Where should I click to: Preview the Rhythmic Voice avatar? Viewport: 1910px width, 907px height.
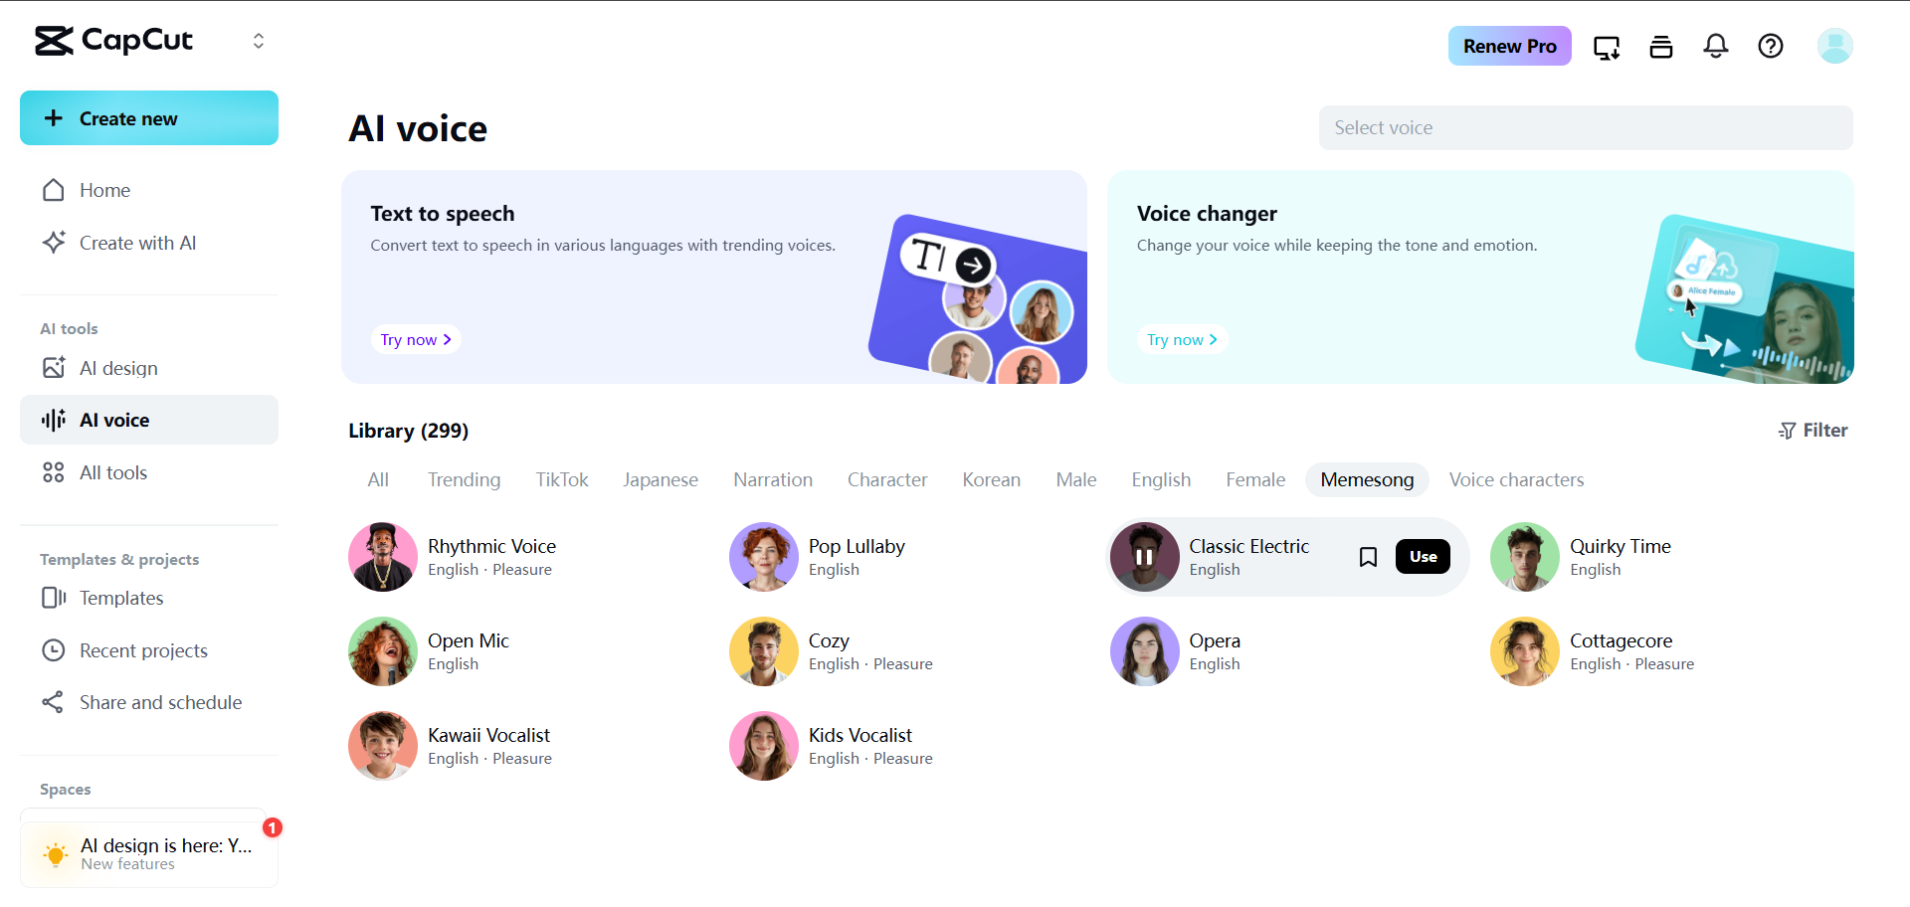(383, 557)
